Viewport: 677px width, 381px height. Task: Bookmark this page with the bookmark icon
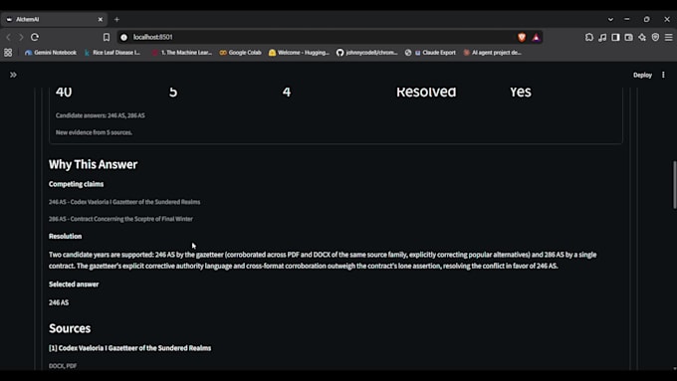pyautogui.click(x=107, y=37)
